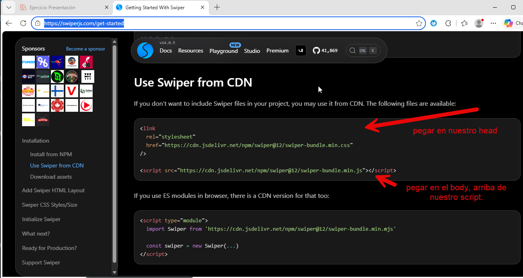Open the Copilot Chat button
This screenshot has width=523, height=278.
(x=513, y=23)
